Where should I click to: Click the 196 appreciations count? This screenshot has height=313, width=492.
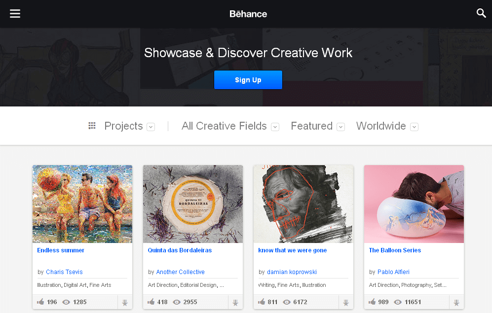(x=52, y=302)
